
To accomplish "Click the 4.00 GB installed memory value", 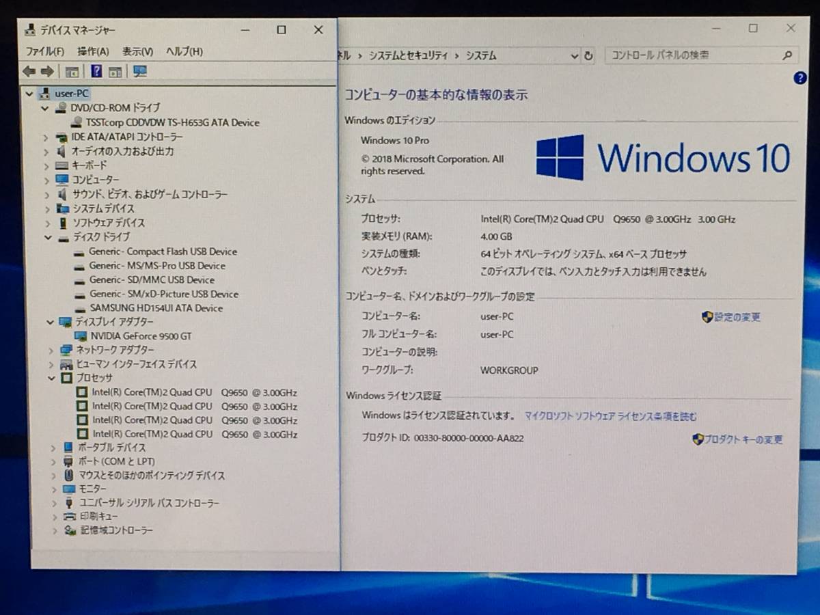I will 496,236.
